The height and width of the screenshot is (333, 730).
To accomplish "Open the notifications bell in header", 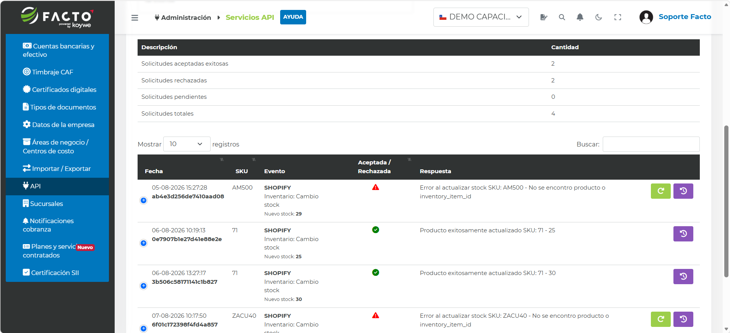I will (x=580, y=17).
